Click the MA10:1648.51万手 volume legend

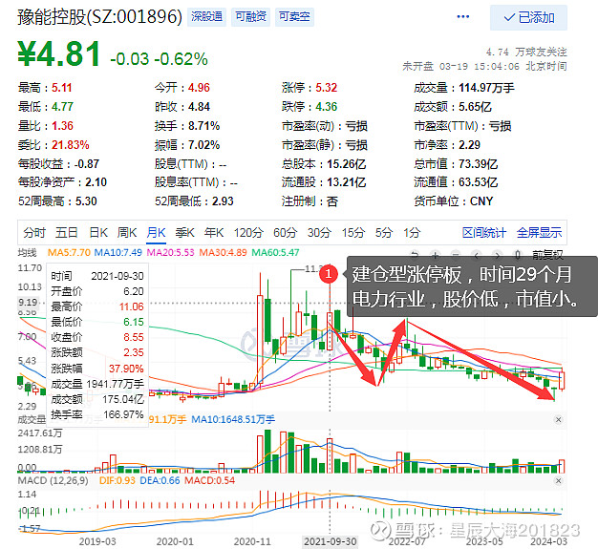(x=233, y=419)
